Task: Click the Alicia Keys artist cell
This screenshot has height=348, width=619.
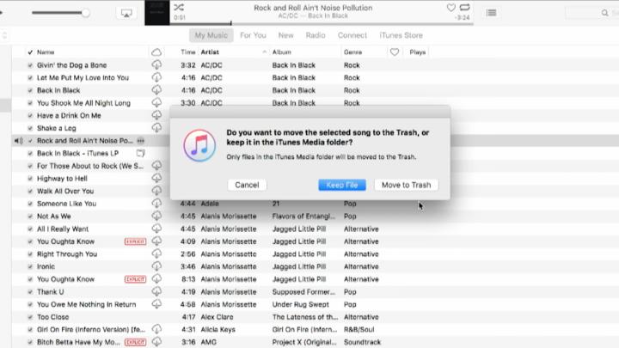Action: click(218, 329)
